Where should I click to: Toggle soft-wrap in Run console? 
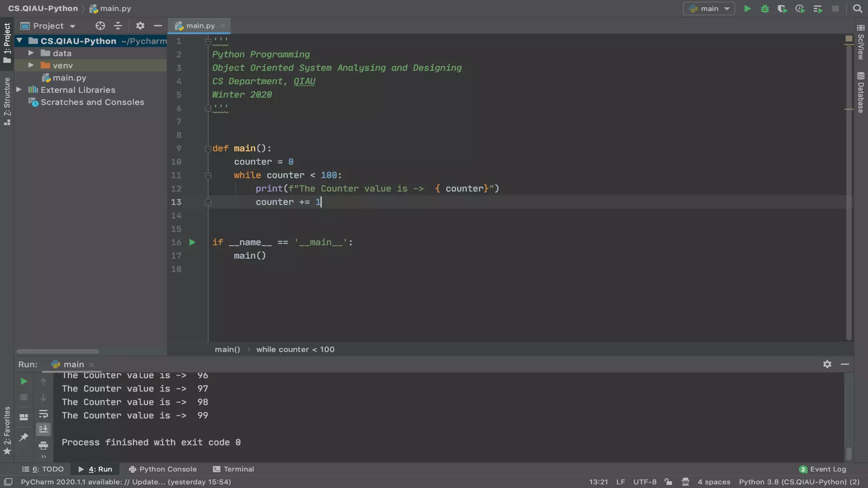[x=43, y=414]
